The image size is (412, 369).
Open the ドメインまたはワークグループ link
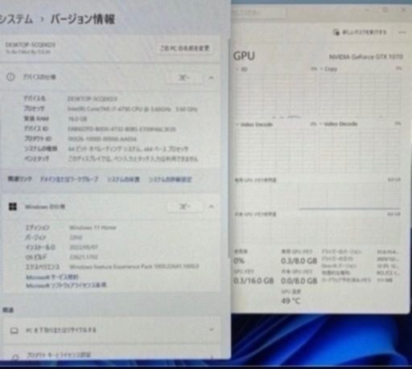pyautogui.click(x=69, y=179)
